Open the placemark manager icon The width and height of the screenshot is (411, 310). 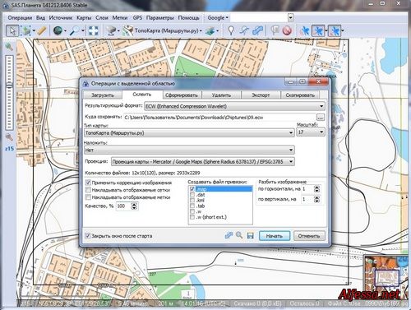(275, 30)
